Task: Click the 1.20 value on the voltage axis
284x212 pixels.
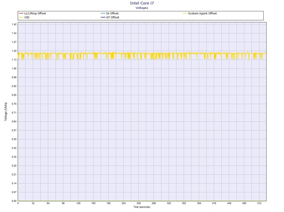Action: coord(14,51)
